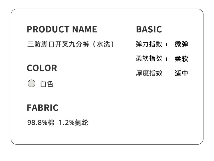Click the FABRIC section heading
214x161 pixels.
[43, 108]
